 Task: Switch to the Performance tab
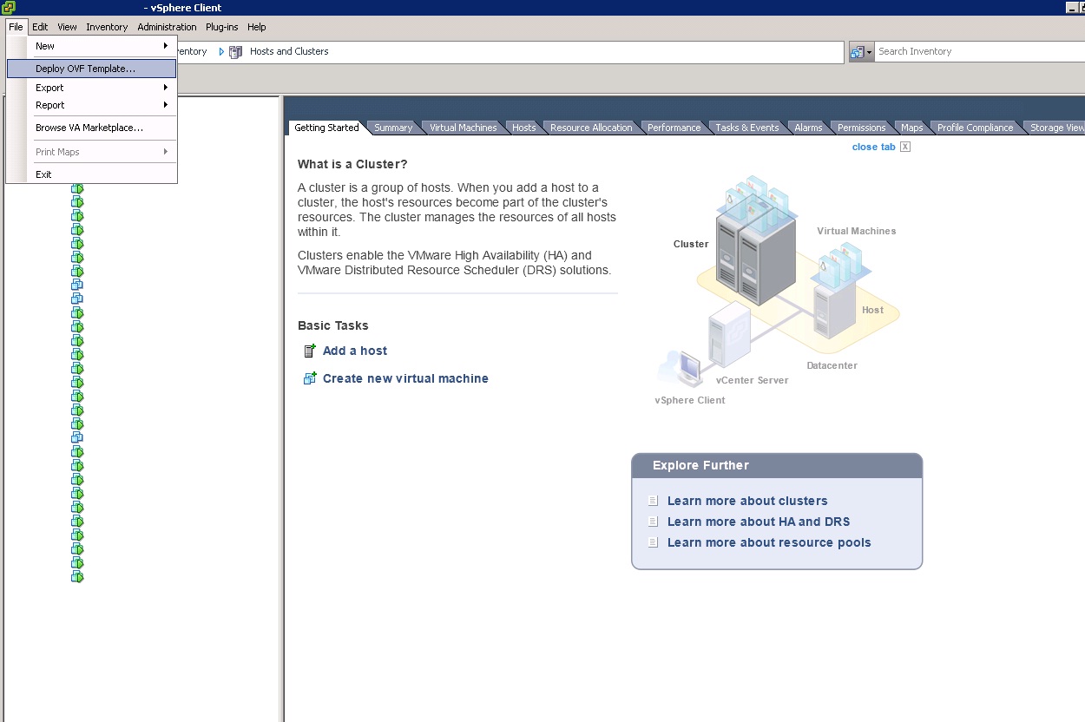click(674, 128)
